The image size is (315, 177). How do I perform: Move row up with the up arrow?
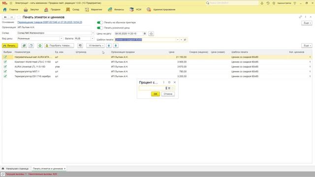pyautogui.click(x=109, y=46)
